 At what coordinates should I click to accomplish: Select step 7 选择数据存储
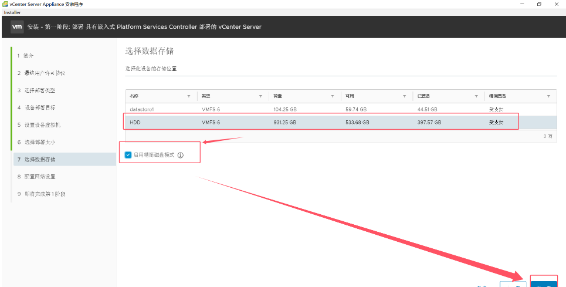pos(65,159)
